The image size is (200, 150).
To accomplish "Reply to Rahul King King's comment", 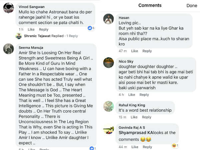I will point(147,117).
